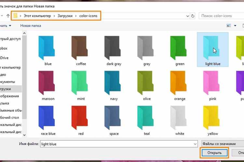The height and width of the screenshot is (162, 244).
Task: Go up one folder level arrow
Action: click(8, 16)
